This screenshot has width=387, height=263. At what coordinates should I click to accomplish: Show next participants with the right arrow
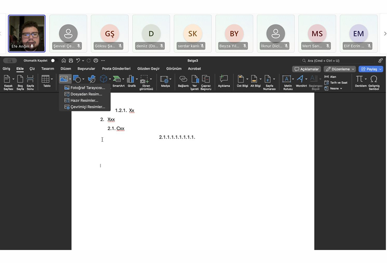(x=385, y=34)
